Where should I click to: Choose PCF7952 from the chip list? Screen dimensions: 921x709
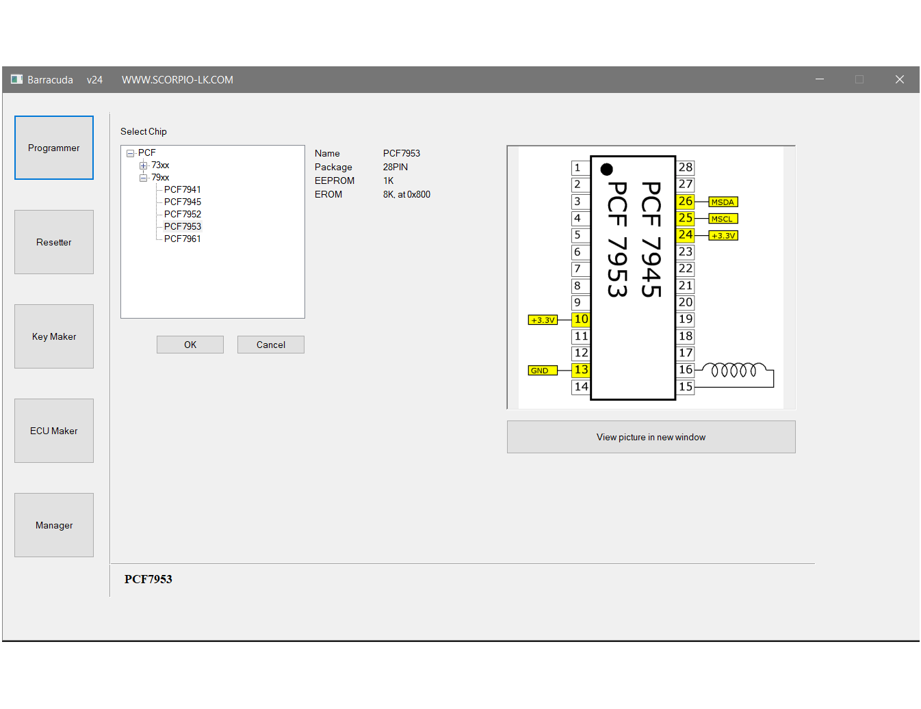pyautogui.click(x=183, y=215)
